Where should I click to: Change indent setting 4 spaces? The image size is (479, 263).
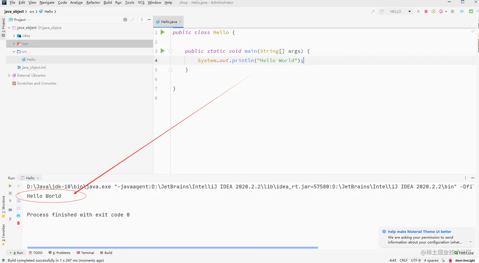tap(431, 260)
